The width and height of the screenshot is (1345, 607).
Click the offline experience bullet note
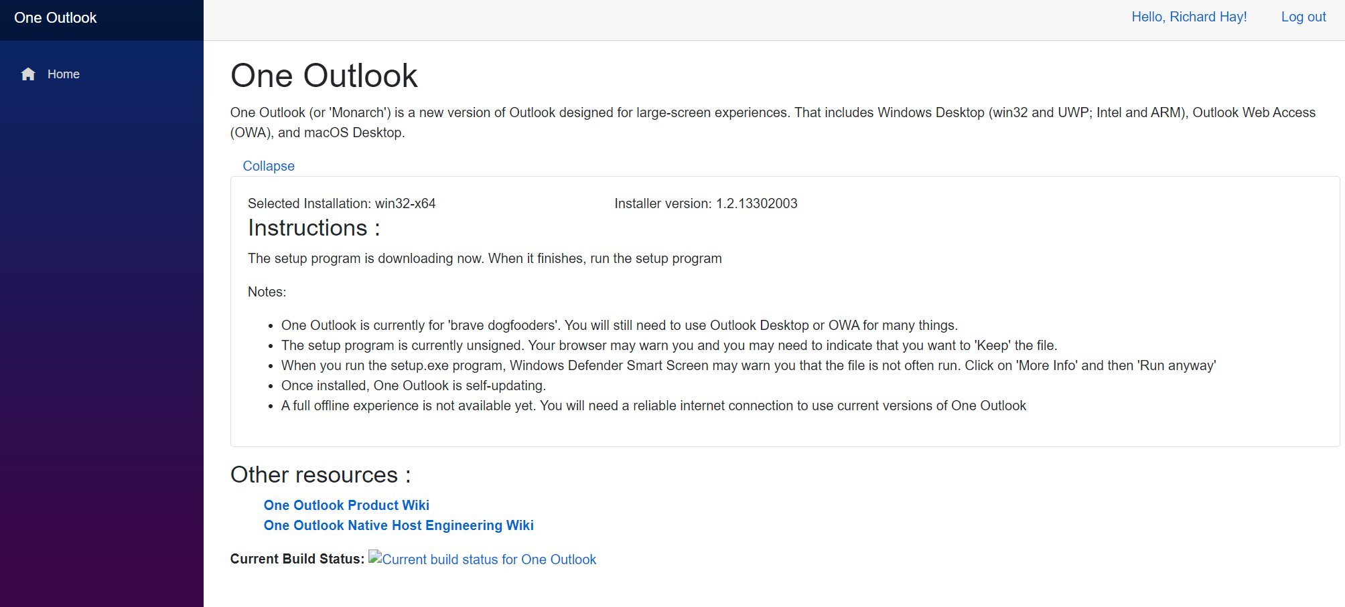(x=653, y=406)
